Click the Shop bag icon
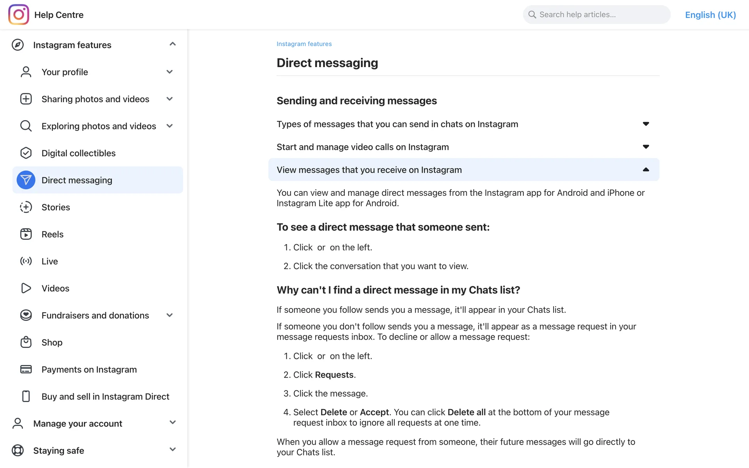The height and width of the screenshot is (468, 749). point(26,342)
